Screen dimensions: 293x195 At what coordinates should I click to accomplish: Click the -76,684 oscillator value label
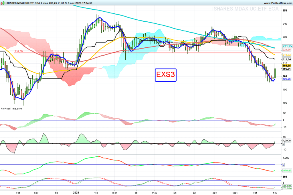287,188
